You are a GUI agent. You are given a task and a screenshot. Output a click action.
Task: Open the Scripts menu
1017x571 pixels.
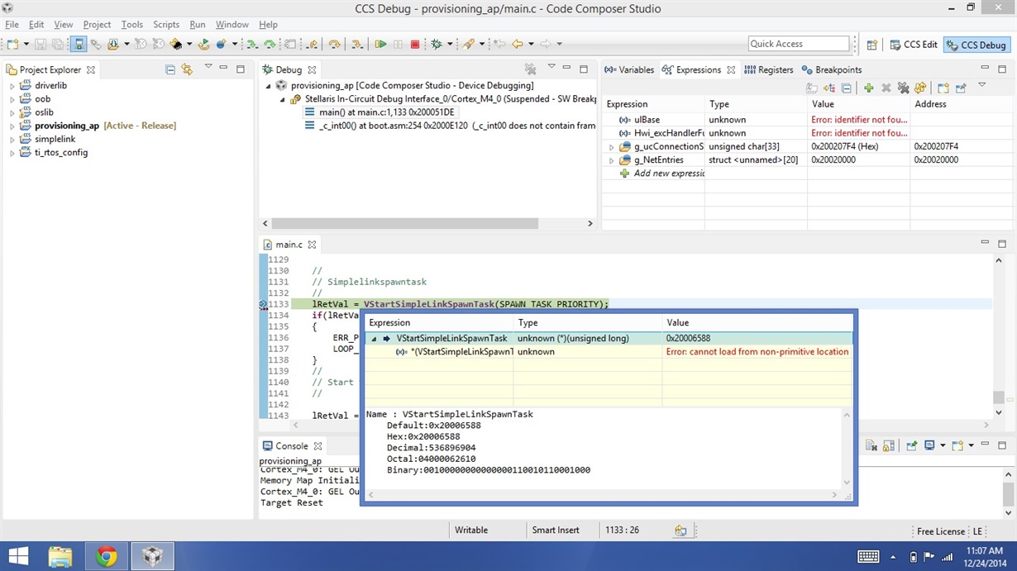coord(165,25)
